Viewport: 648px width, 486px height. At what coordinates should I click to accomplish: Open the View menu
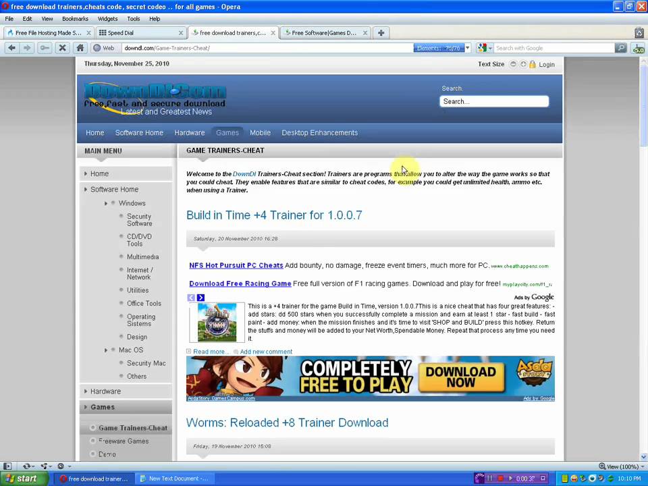click(47, 19)
